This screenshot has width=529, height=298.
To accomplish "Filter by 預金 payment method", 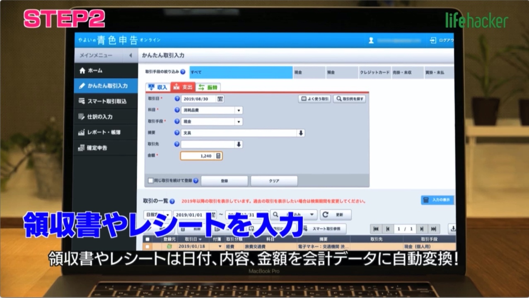I will (x=342, y=72).
